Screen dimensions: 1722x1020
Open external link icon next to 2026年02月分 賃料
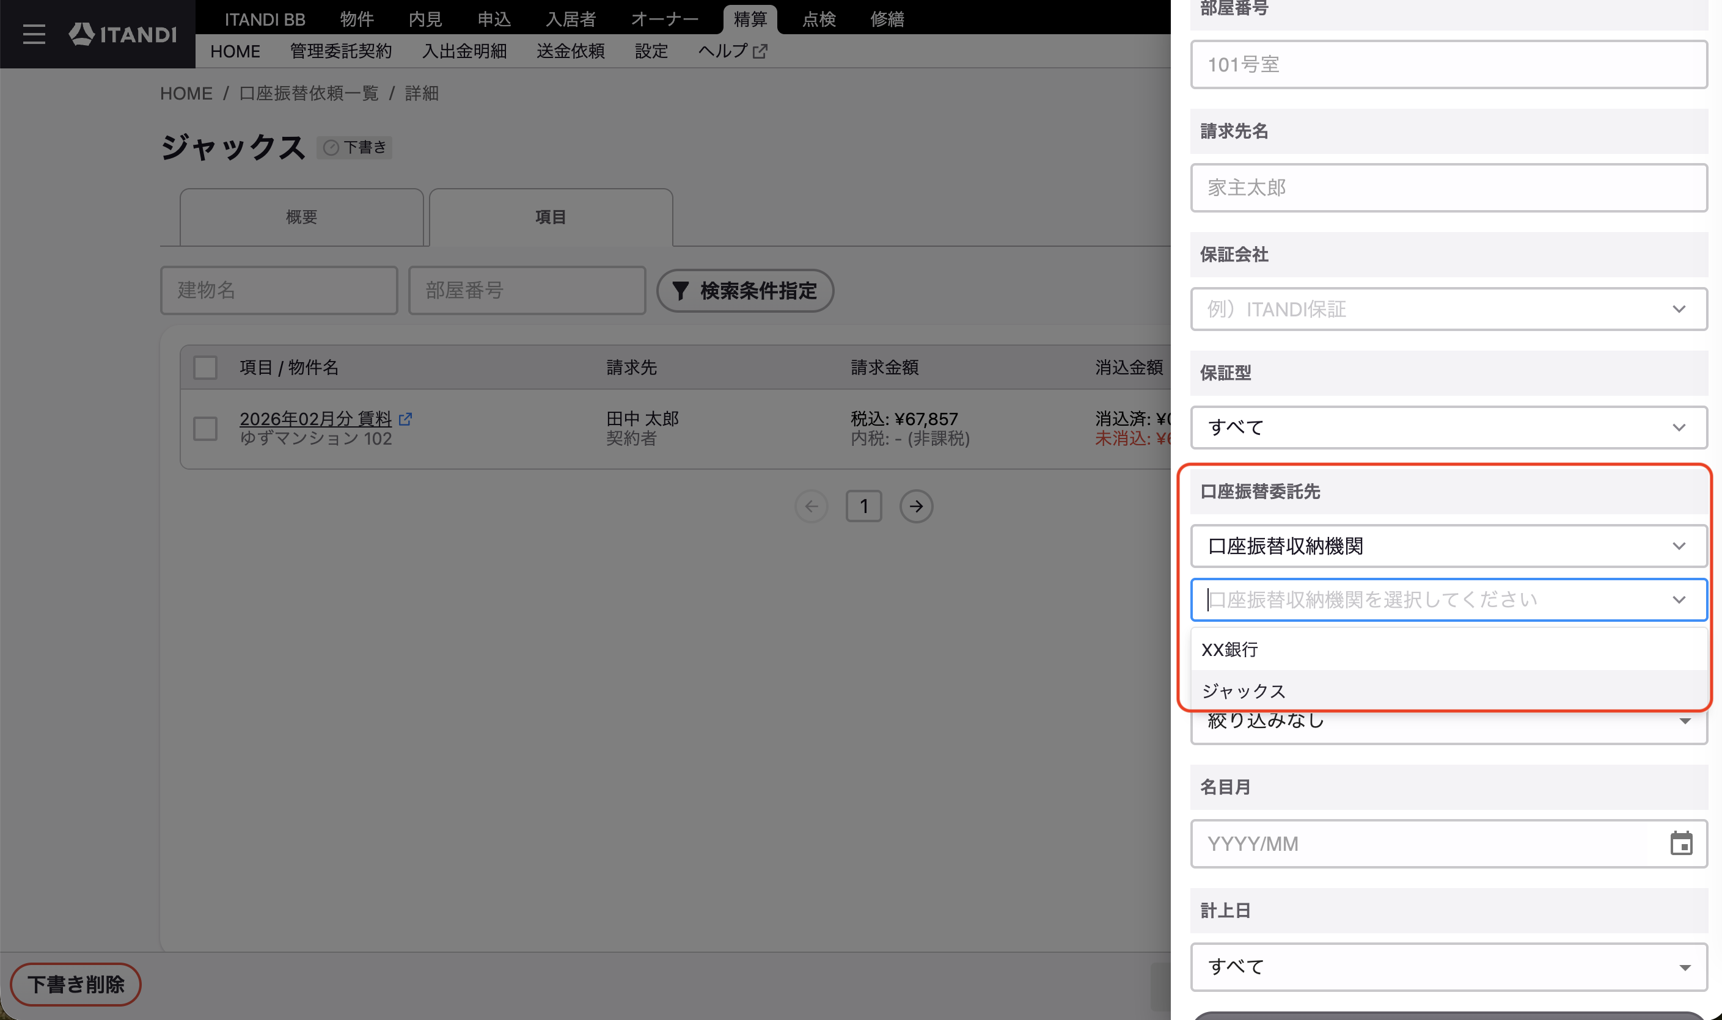coord(405,418)
